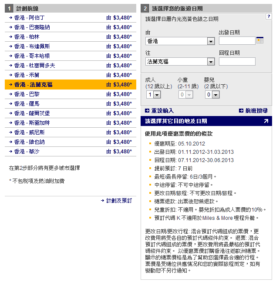Click the expand arrow on 請選擇其它目的地及日期 bar

coord(266,121)
